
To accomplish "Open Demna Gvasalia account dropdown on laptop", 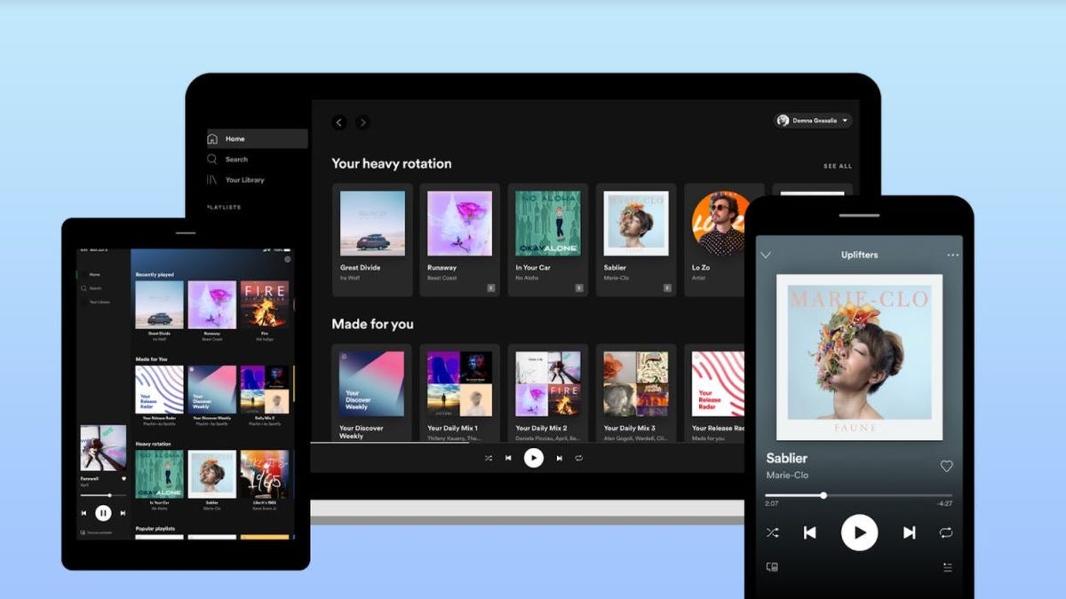I will click(x=813, y=121).
